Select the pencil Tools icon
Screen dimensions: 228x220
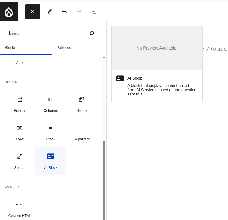(49, 12)
